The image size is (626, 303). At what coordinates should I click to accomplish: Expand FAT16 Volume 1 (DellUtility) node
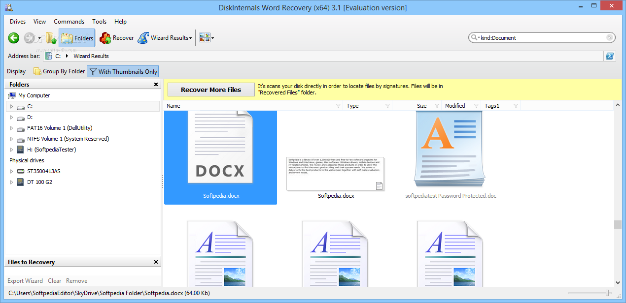coord(12,128)
